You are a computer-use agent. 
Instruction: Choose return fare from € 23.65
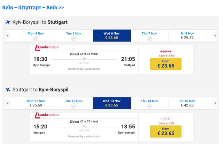tap(166, 131)
